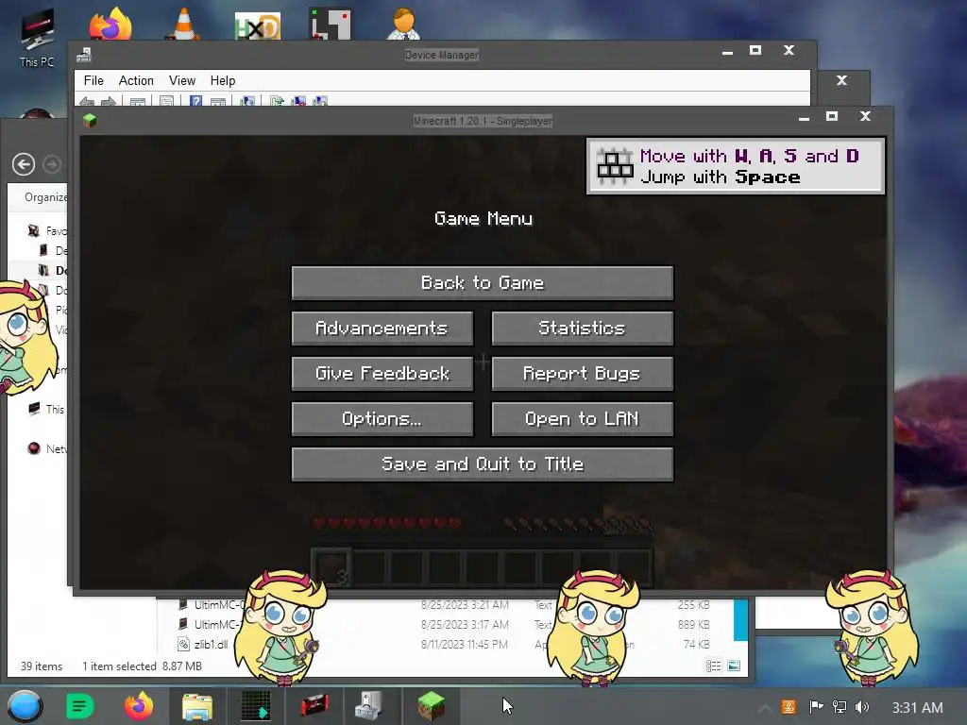967x725 pixels.
Task: Select Favorites star in Explorer tree
Action: pos(34,230)
